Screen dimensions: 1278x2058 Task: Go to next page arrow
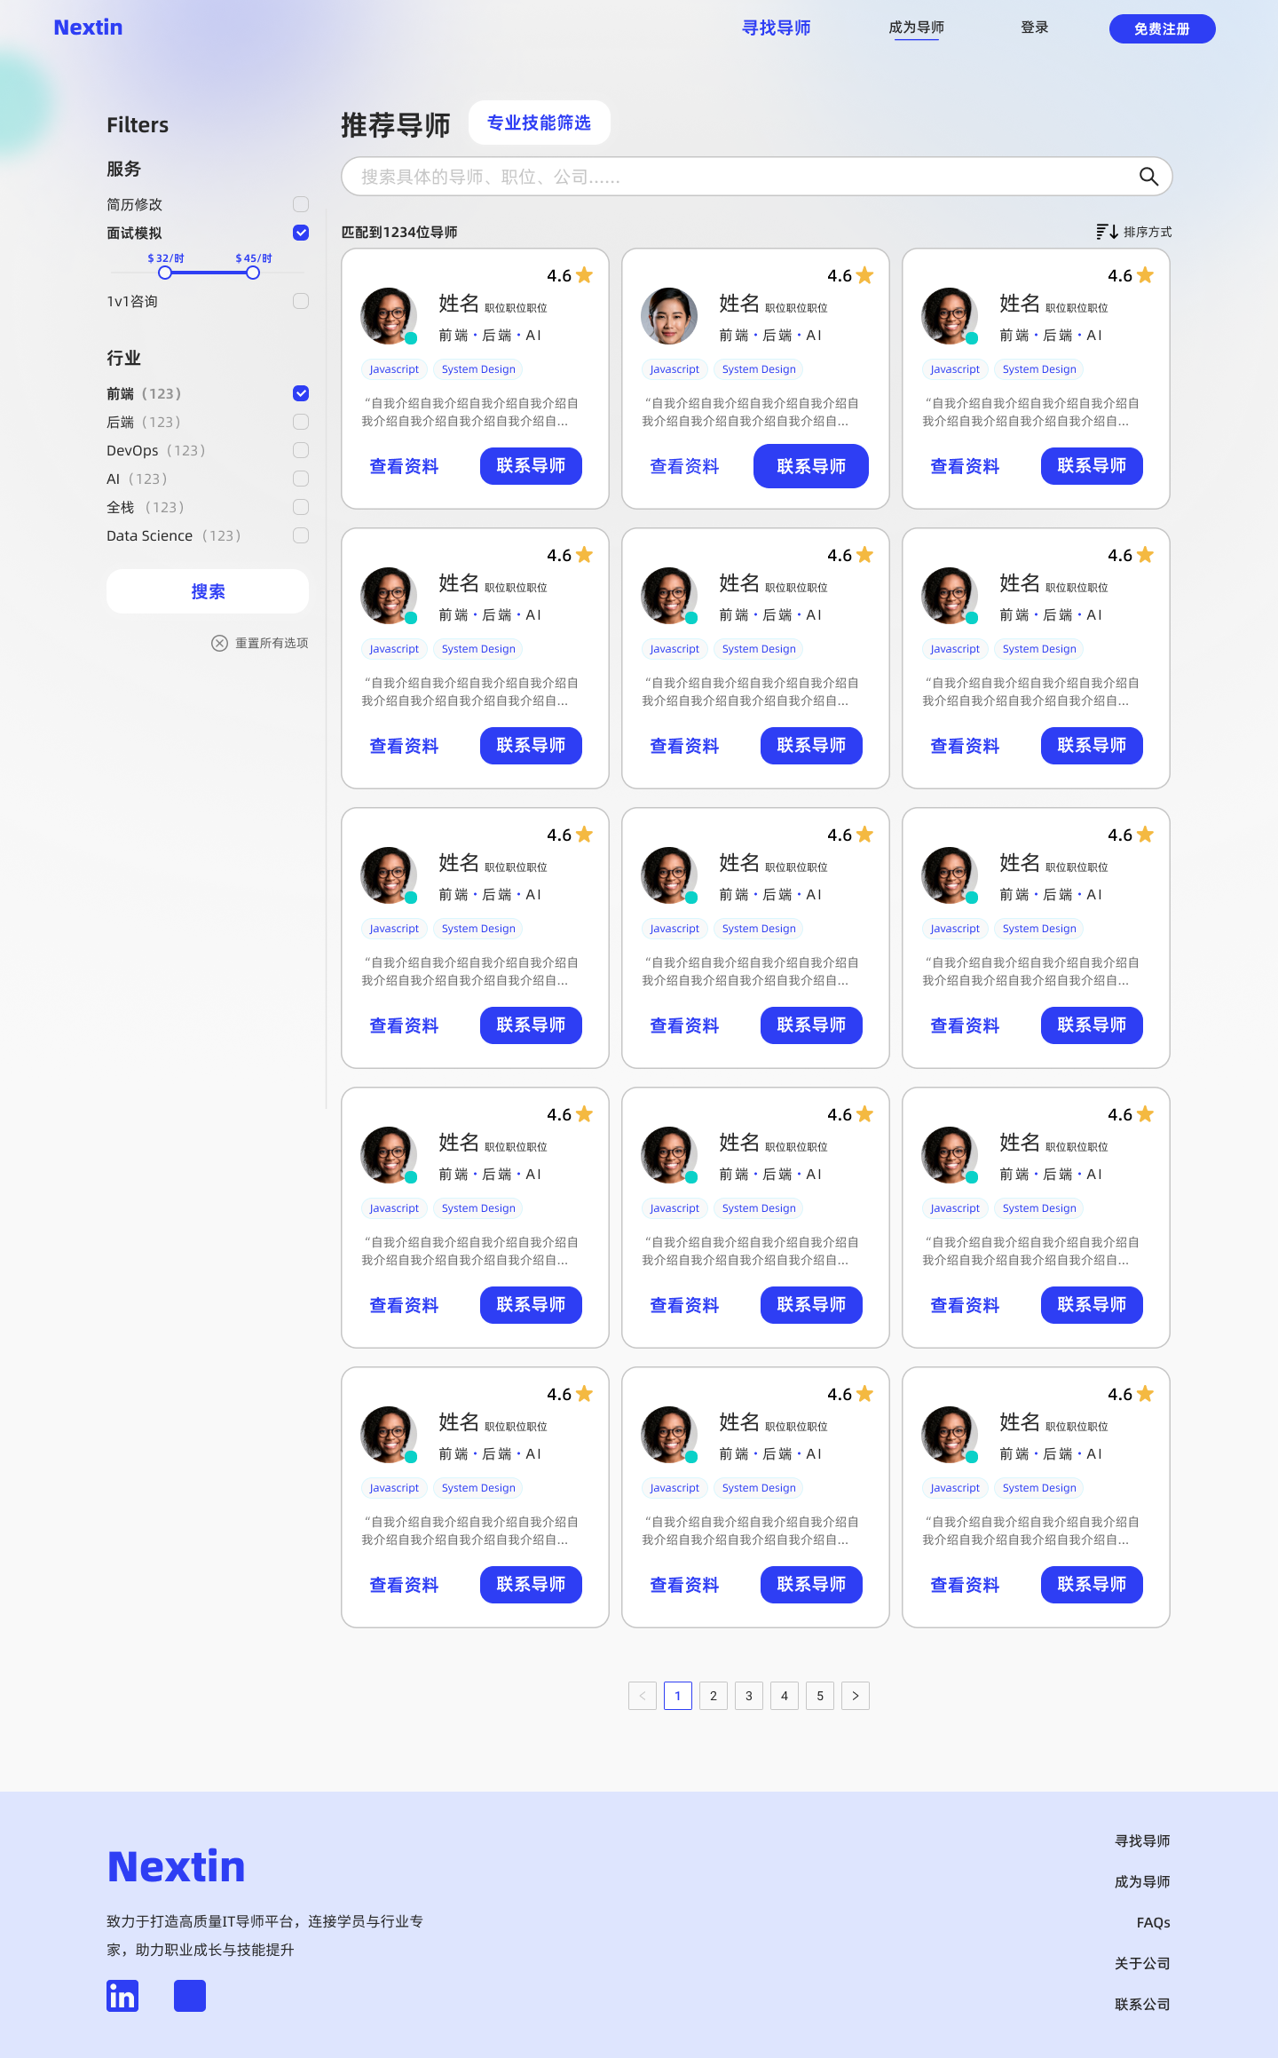tap(856, 1696)
